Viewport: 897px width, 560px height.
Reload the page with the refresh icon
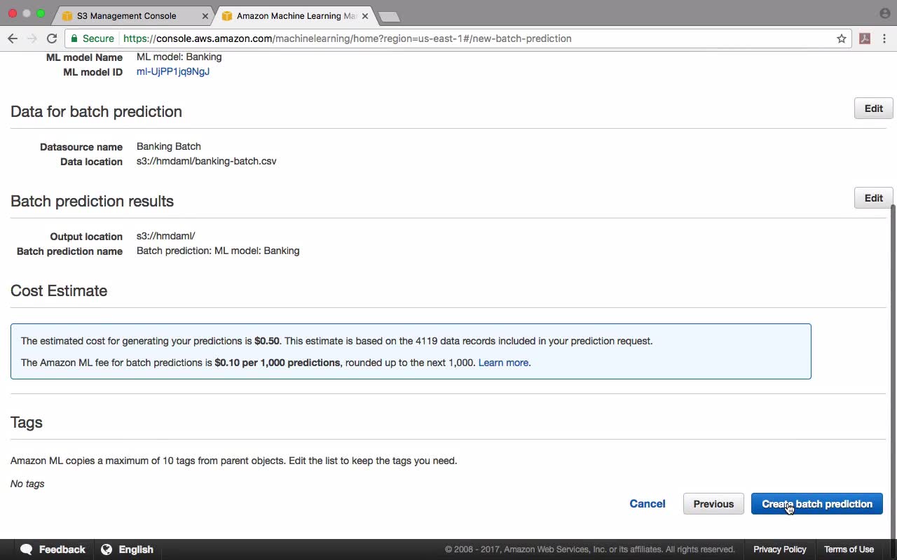pos(52,38)
